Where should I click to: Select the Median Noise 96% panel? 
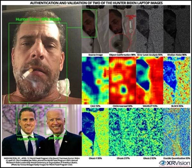tap(177, 29)
